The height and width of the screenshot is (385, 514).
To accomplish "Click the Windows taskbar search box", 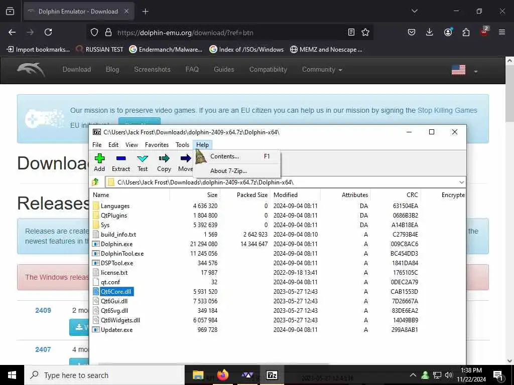I will point(104,375).
